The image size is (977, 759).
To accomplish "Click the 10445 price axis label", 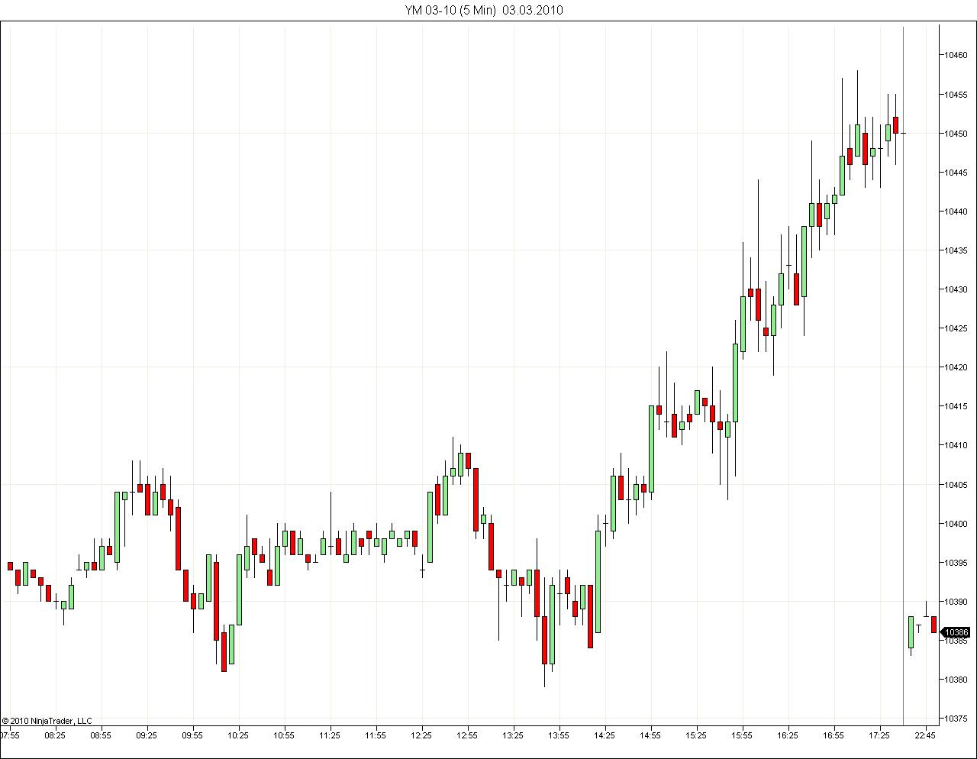I will pyautogui.click(x=956, y=173).
